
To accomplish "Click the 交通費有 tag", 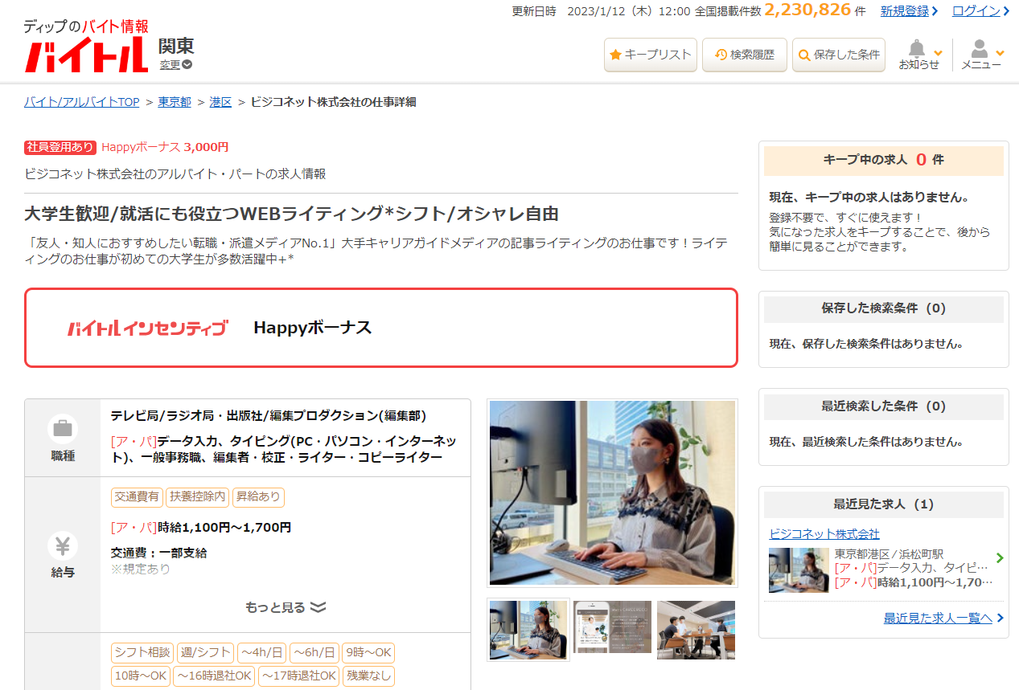I will [x=137, y=497].
